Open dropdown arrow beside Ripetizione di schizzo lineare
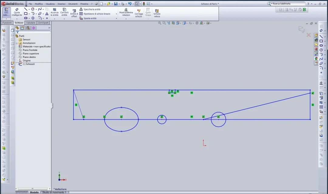 pos(117,14)
